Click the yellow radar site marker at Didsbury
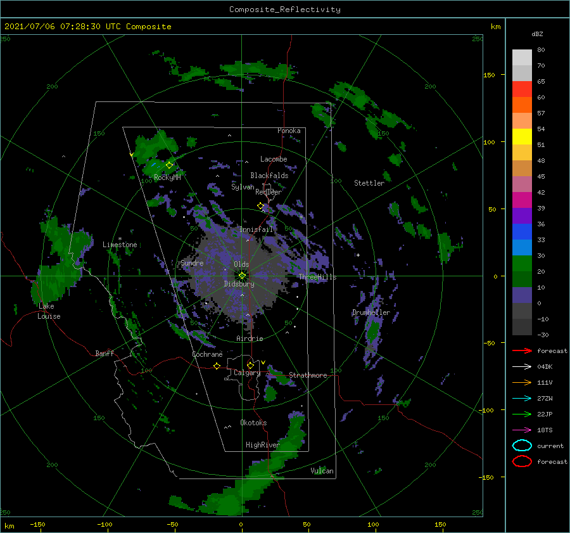This screenshot has height=533, width=570. (242, 276)
